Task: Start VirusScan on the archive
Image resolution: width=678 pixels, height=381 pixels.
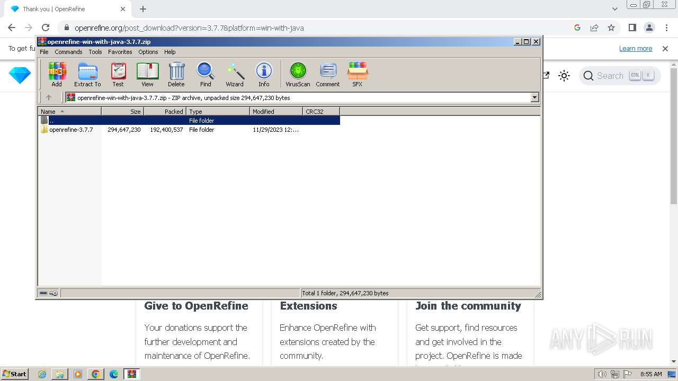Action: point(298,74)
